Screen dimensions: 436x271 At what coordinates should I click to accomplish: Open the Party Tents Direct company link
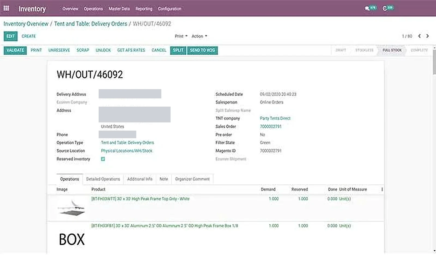(x=275, y=118)
